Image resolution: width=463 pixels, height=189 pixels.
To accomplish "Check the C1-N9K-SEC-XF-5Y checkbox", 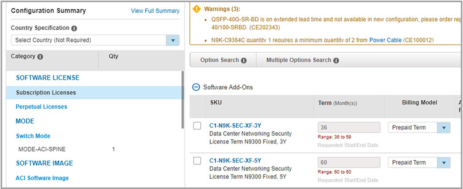I will point(197,161).
